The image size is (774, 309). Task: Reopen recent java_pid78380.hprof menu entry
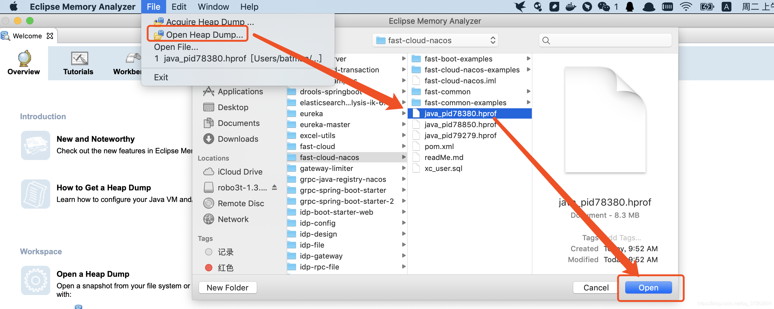click(x=238, y=59)
